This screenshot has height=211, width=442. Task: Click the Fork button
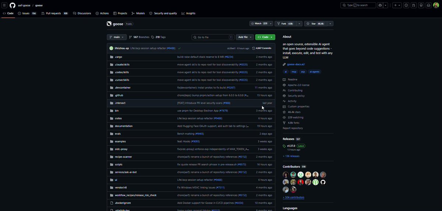[285, 24]
